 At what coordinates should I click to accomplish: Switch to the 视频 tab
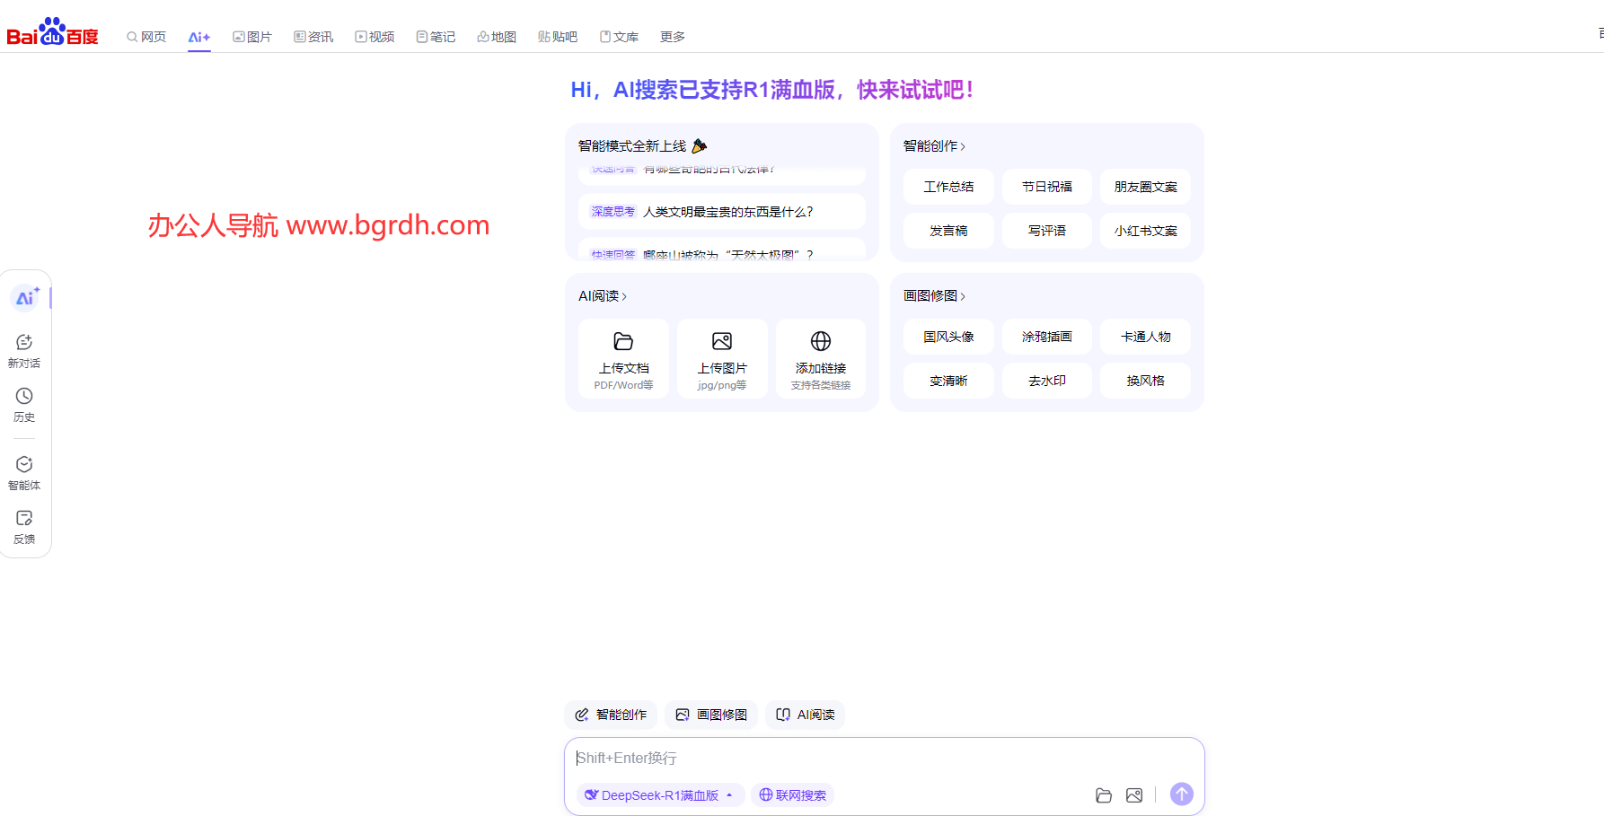pos(375,36)
